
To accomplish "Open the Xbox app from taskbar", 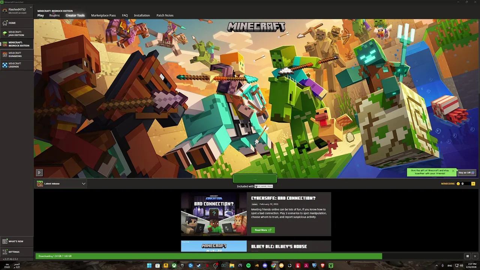I will pyautogui.click(x=174, y=265).
